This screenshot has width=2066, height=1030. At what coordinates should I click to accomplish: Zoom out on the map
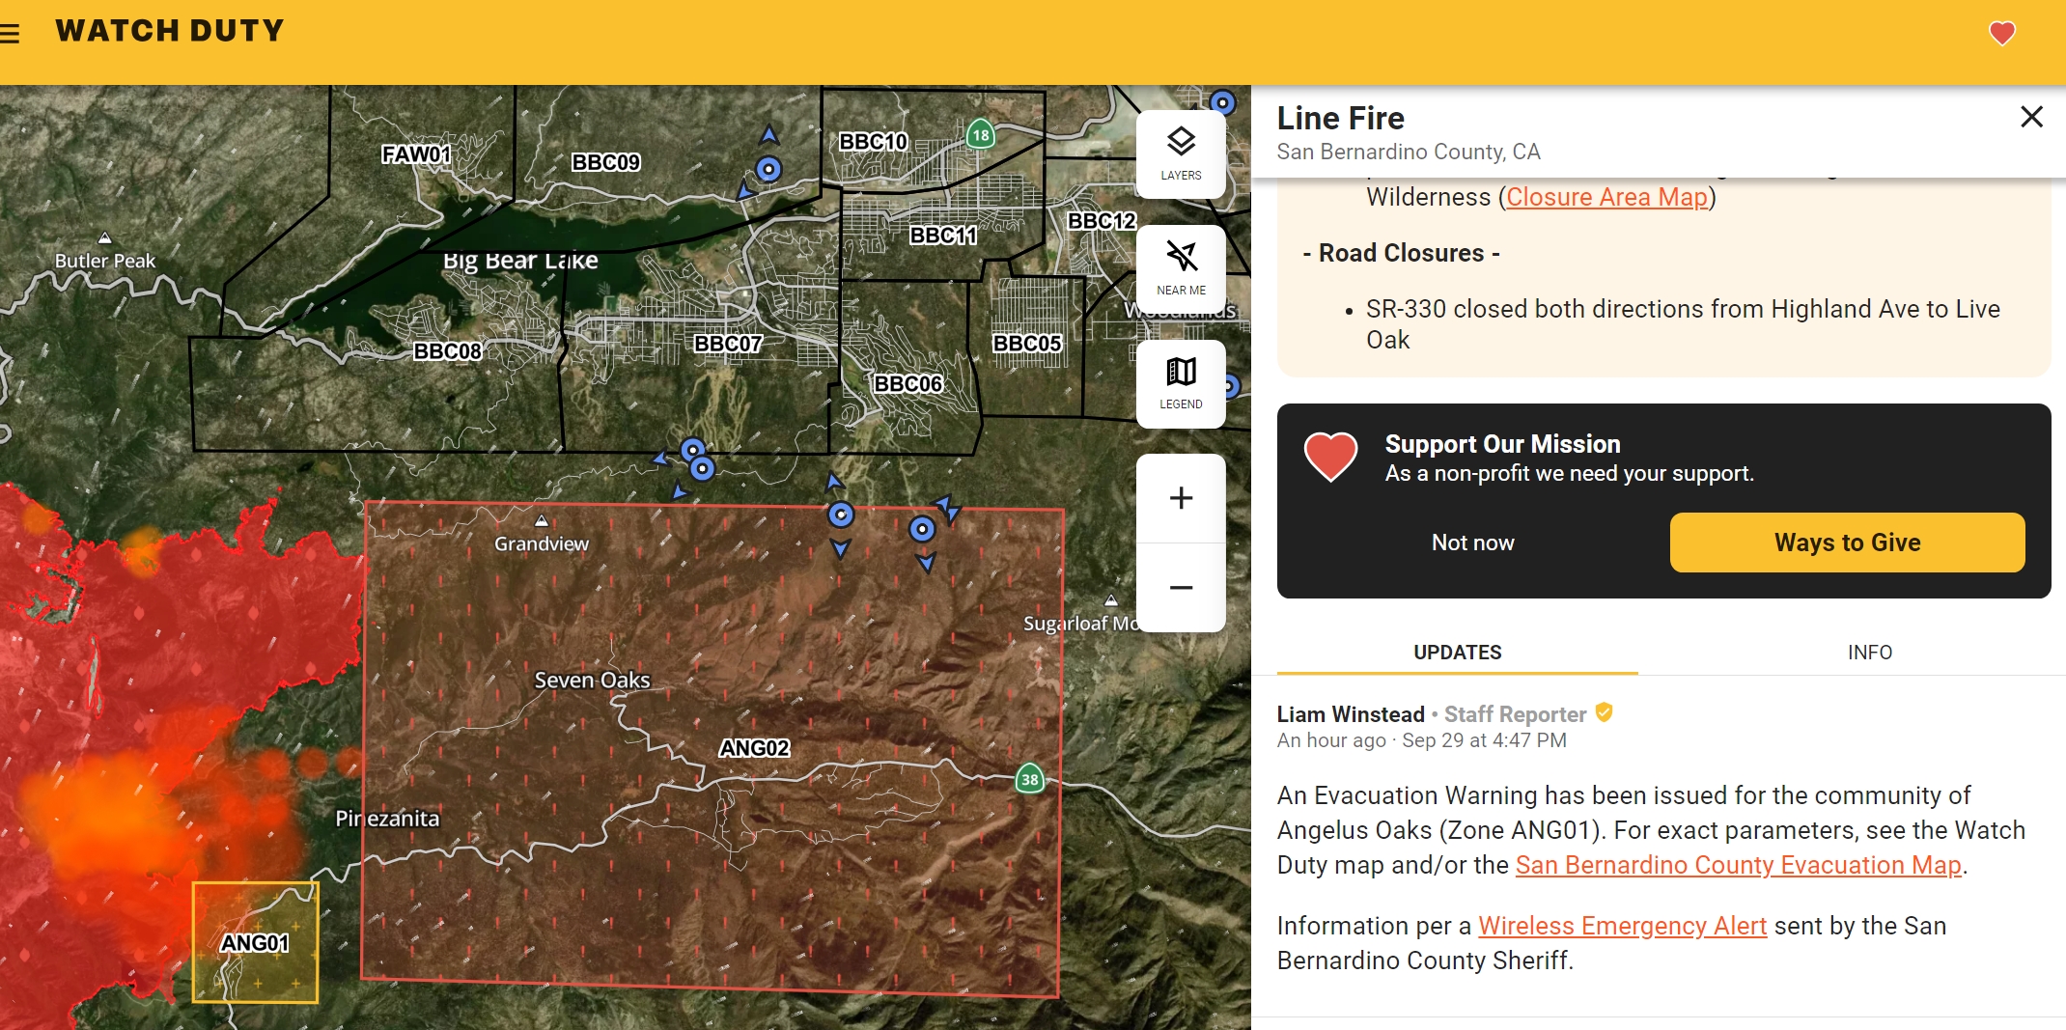[1181, 588]
